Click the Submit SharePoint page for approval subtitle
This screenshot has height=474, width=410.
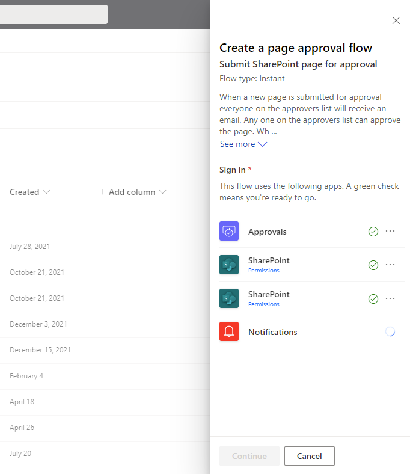point(298,64)
